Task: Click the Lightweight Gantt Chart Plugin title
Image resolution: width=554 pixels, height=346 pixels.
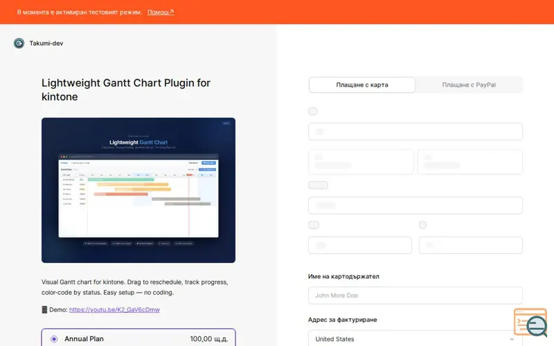Action: point(126,90)
